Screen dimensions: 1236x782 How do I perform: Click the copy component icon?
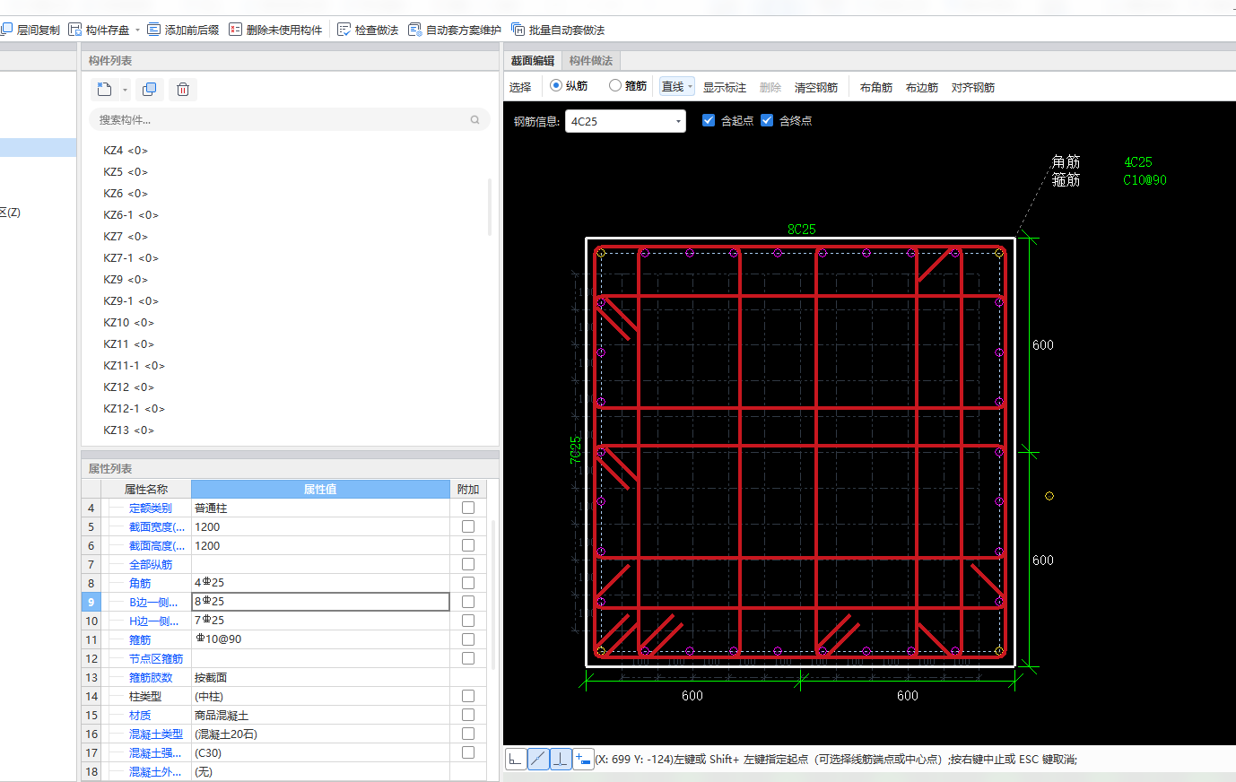coord(149,89)
